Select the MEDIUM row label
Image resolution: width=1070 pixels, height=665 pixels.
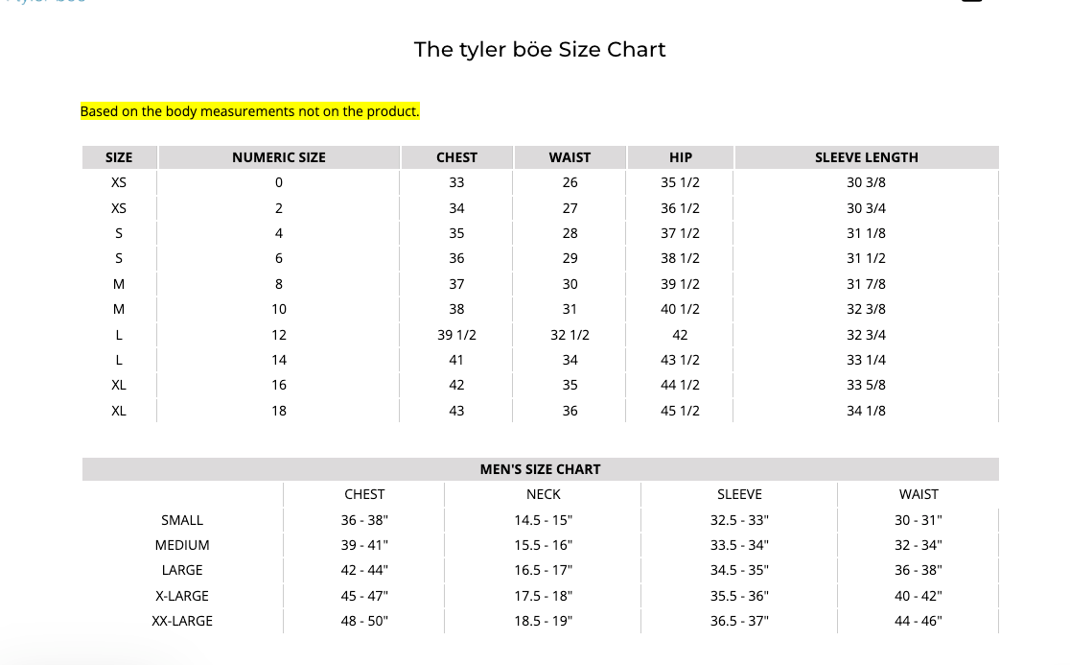click(x=182, y=545)
